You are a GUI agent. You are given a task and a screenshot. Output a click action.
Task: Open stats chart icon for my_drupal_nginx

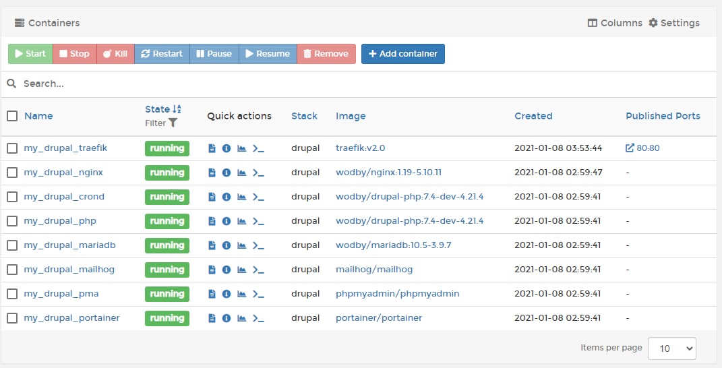[242, 173]
